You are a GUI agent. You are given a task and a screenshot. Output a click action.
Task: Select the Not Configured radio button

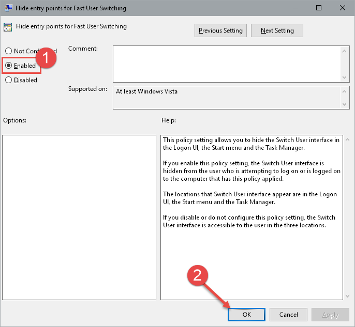pos(9,51)
